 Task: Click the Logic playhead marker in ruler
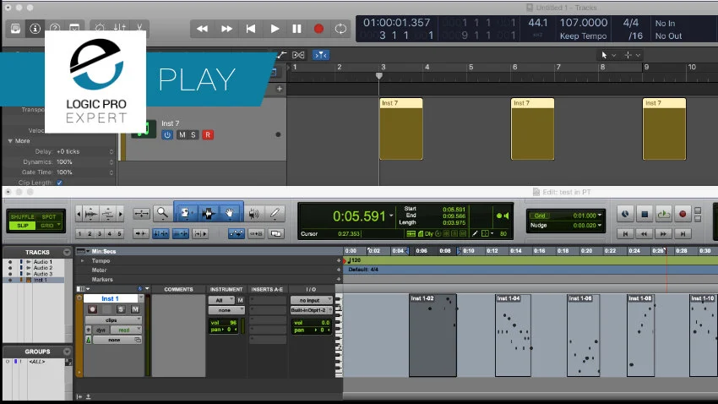pyautogui.click(x=379, y=75)
